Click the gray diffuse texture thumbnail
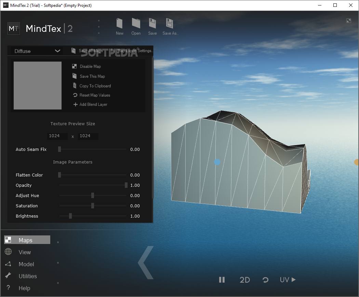 coord(38,86)
